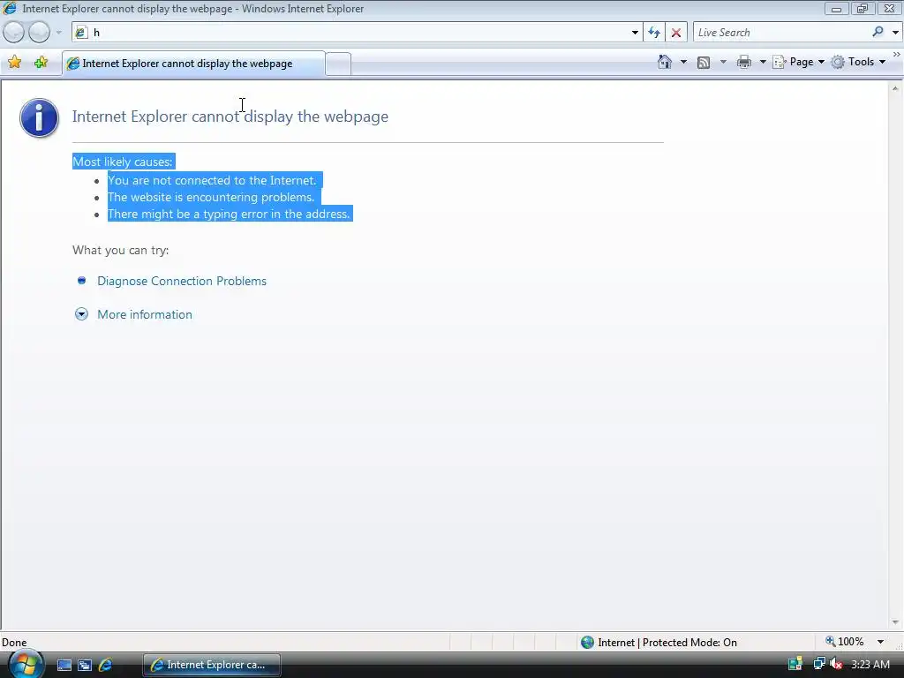Click the red Stop loading button

coord(676,33)
